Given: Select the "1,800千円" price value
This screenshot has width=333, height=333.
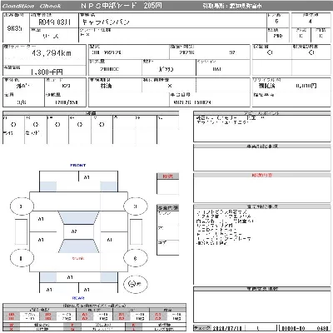Looking at the screenshot, I should 47,72.
